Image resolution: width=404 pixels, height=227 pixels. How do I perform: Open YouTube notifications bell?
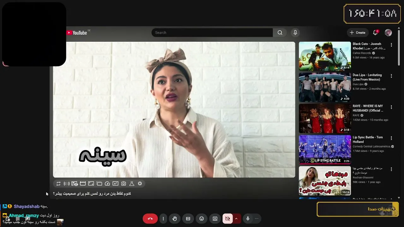point(375,32)
